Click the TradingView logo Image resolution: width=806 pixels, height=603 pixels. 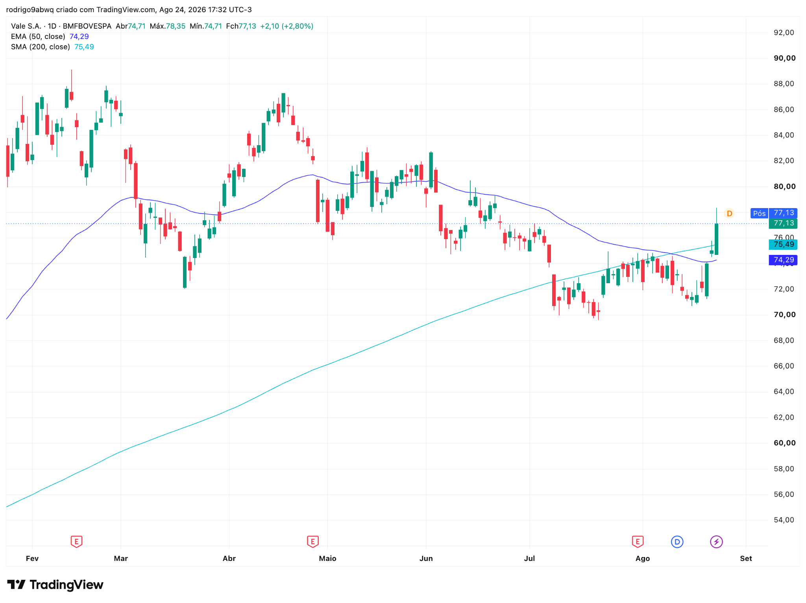(55, 585)
